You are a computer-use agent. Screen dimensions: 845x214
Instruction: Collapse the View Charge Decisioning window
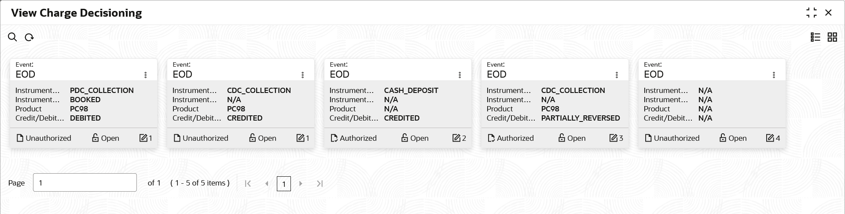(811, 13)
